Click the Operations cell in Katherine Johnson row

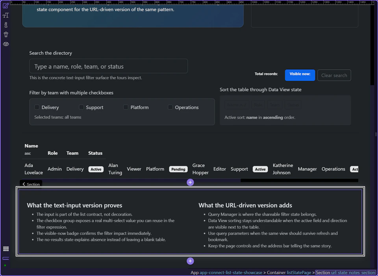point(333,169)
